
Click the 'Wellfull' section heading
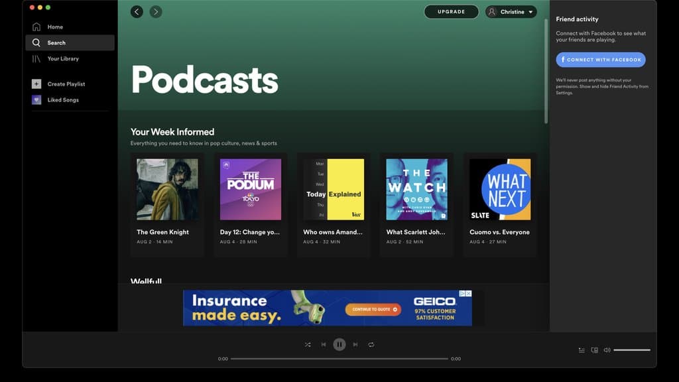pos(146,281)
